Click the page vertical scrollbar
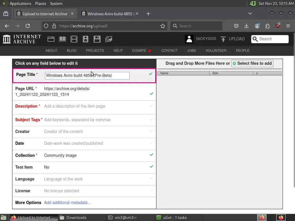The width and height of the screenshot is (295, 221). [294, 110]
